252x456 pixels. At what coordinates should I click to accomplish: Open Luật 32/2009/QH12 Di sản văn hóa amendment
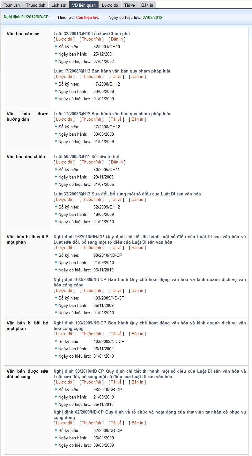(x=127, y=194)
